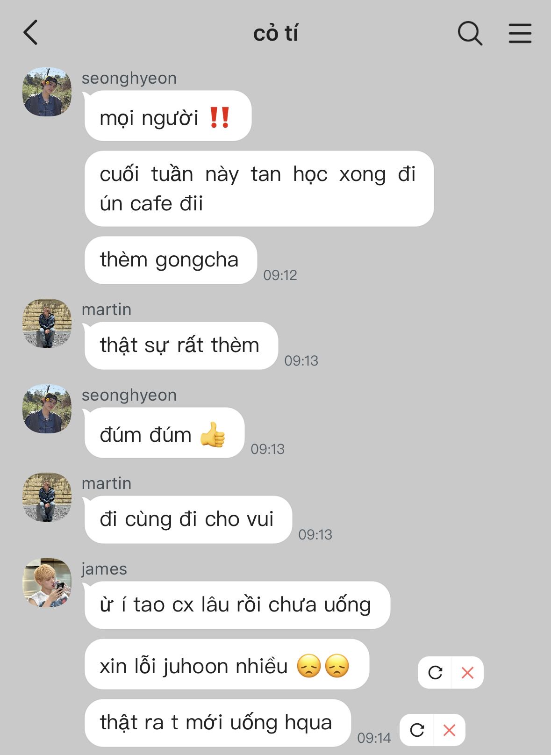Retry sending the "xin lỗi juhoon nhiều" message
Image resolution: width=551 pixels, height=755 pixels.
(435, 673)
